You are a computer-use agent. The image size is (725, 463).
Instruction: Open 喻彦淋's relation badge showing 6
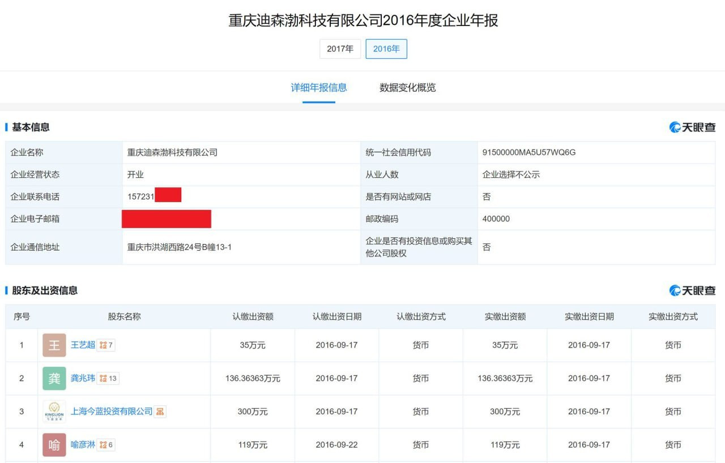(106, 445)
